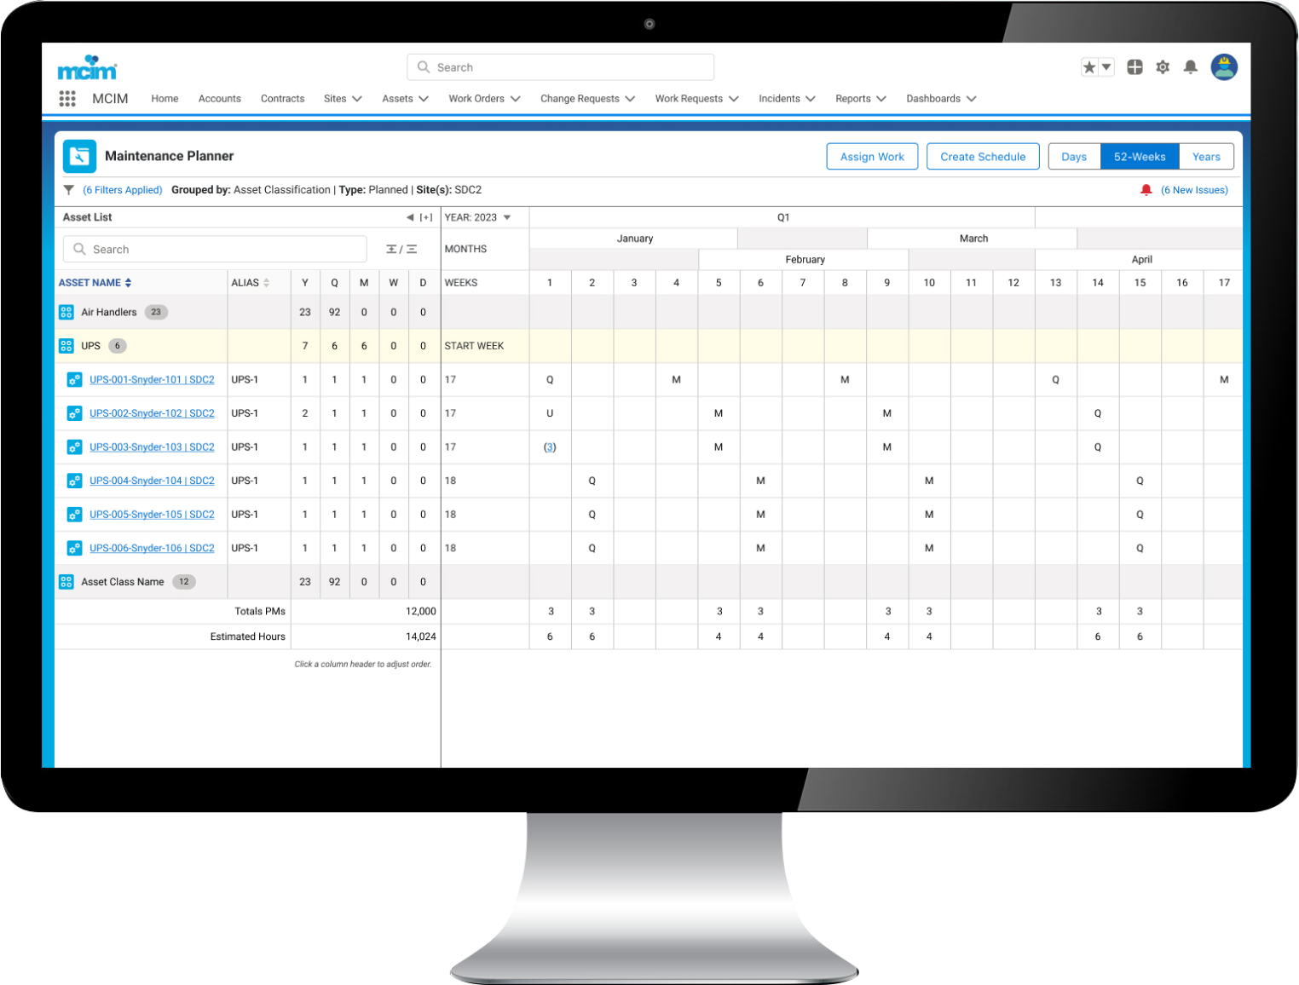The height and width of the screenshot is (985, 1299).
Task: Click the Create Schedule button
Action: tap(983, 157)
